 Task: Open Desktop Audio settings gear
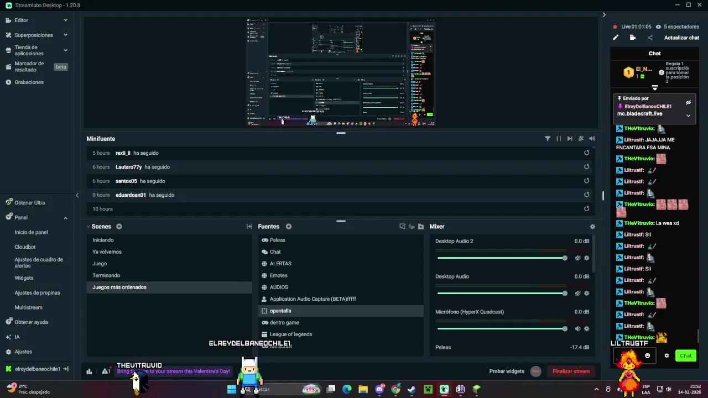pos(587,294)
